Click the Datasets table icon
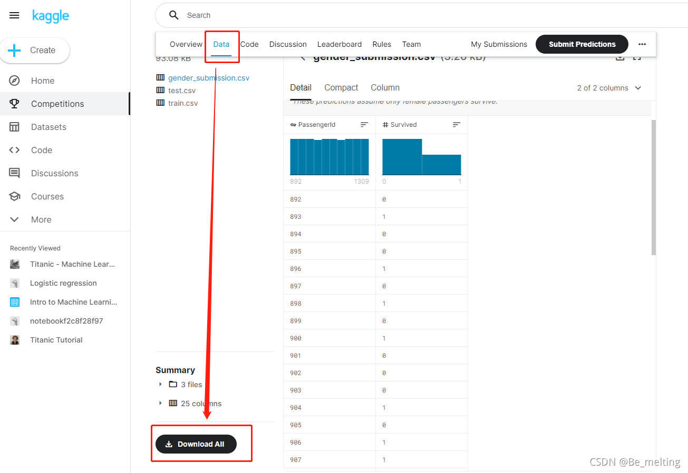Image resolution: width=688 pixels, height=473 pixels. [14, 127]
